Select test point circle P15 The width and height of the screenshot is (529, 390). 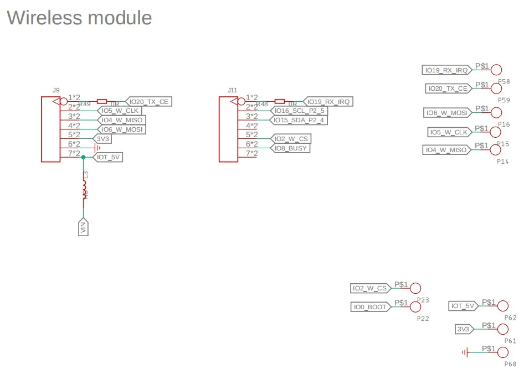point(495,132)
